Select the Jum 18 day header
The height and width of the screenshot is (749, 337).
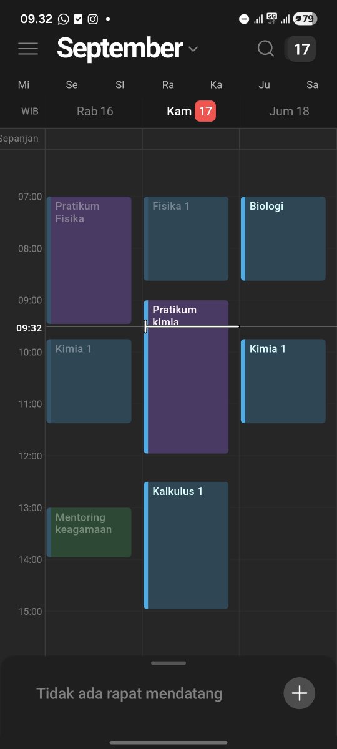point(289,112)
